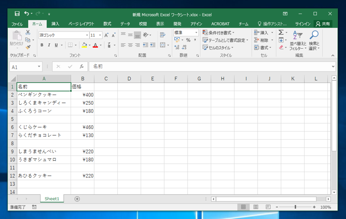Image resolution: width=346 pixels, height=219 pixels.
Task: Undo the last action
Action: tap(26, 14)
